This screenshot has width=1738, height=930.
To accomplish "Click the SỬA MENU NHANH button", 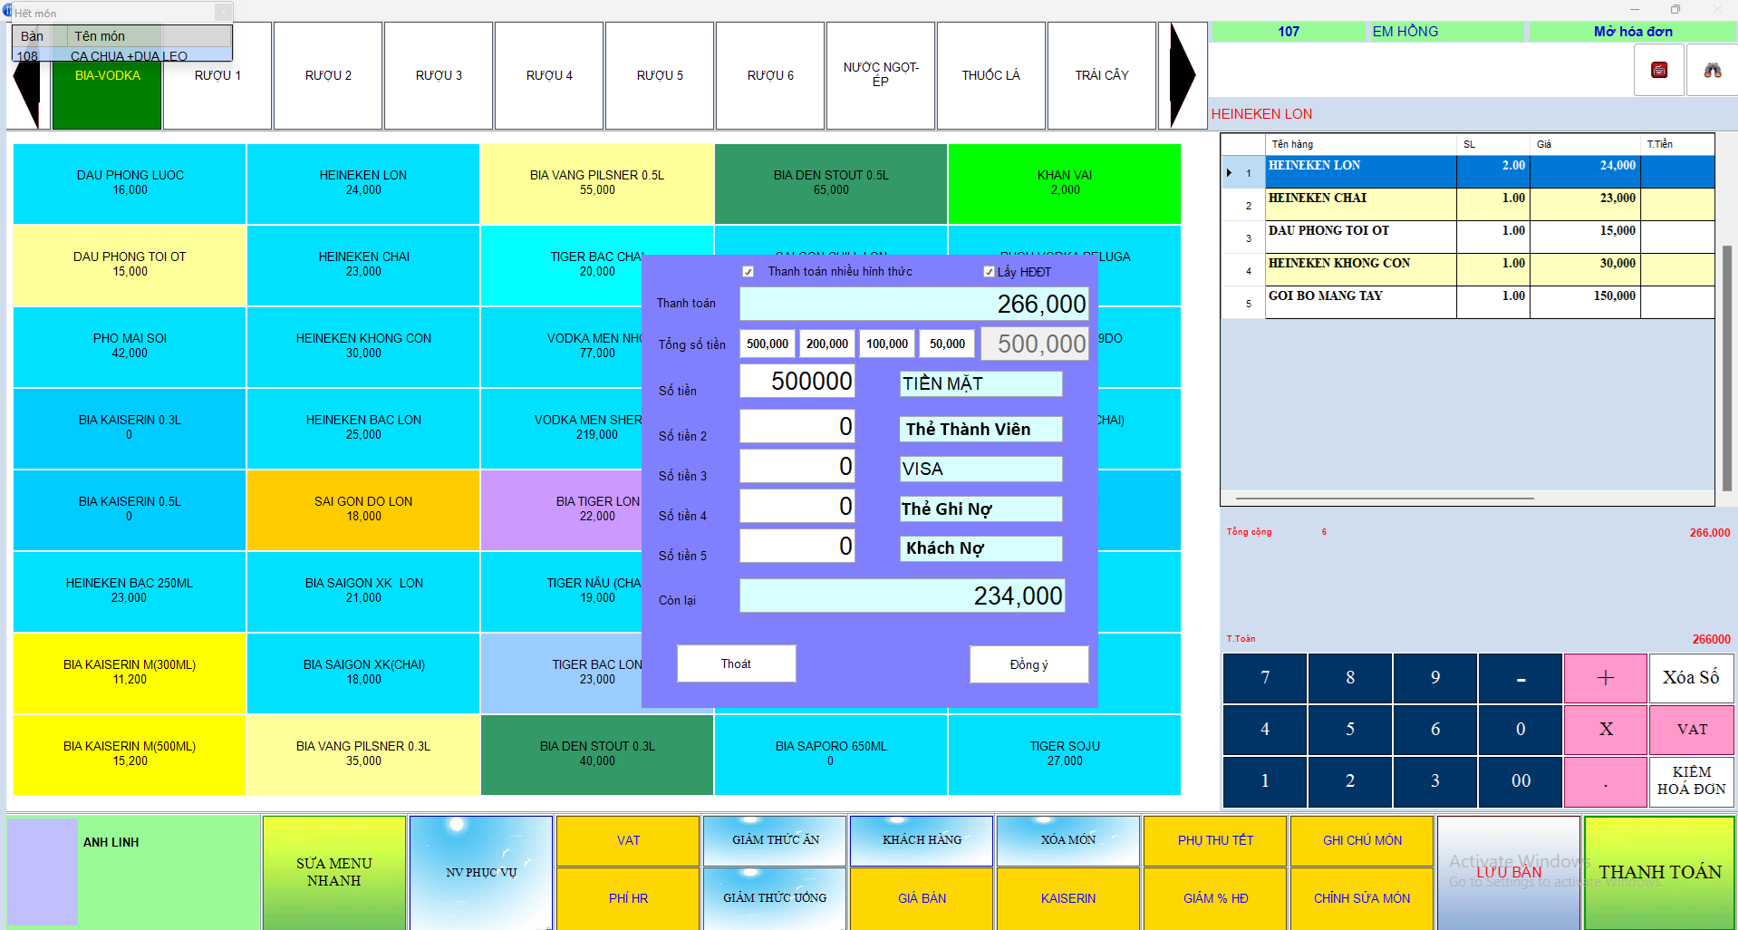I will point(333,872).
